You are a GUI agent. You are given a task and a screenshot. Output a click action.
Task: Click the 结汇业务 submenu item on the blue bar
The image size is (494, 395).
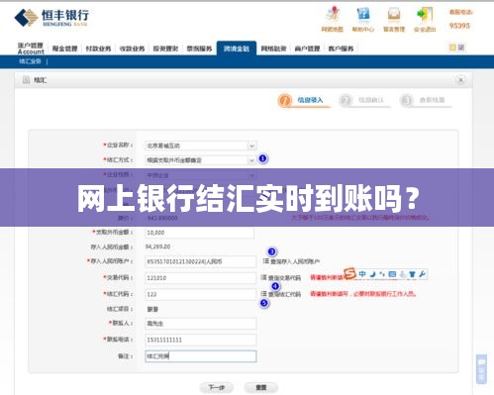(30, 61)
